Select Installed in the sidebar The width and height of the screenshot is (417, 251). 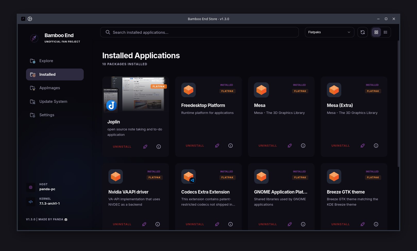55,74
